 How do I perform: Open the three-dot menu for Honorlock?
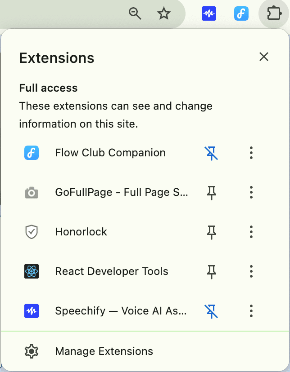[251, 232]
